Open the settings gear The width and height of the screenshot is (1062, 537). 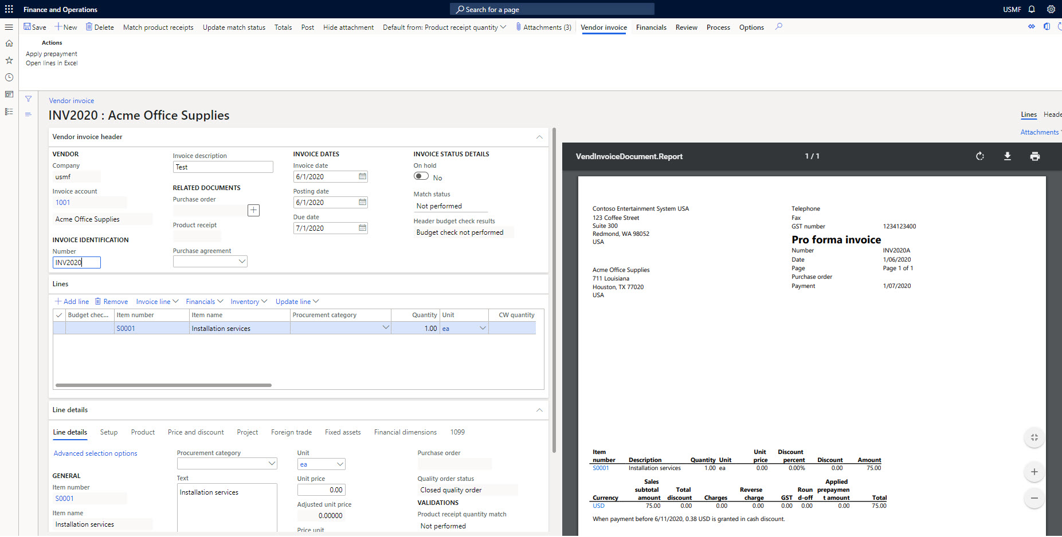[x=1051, y=9]
